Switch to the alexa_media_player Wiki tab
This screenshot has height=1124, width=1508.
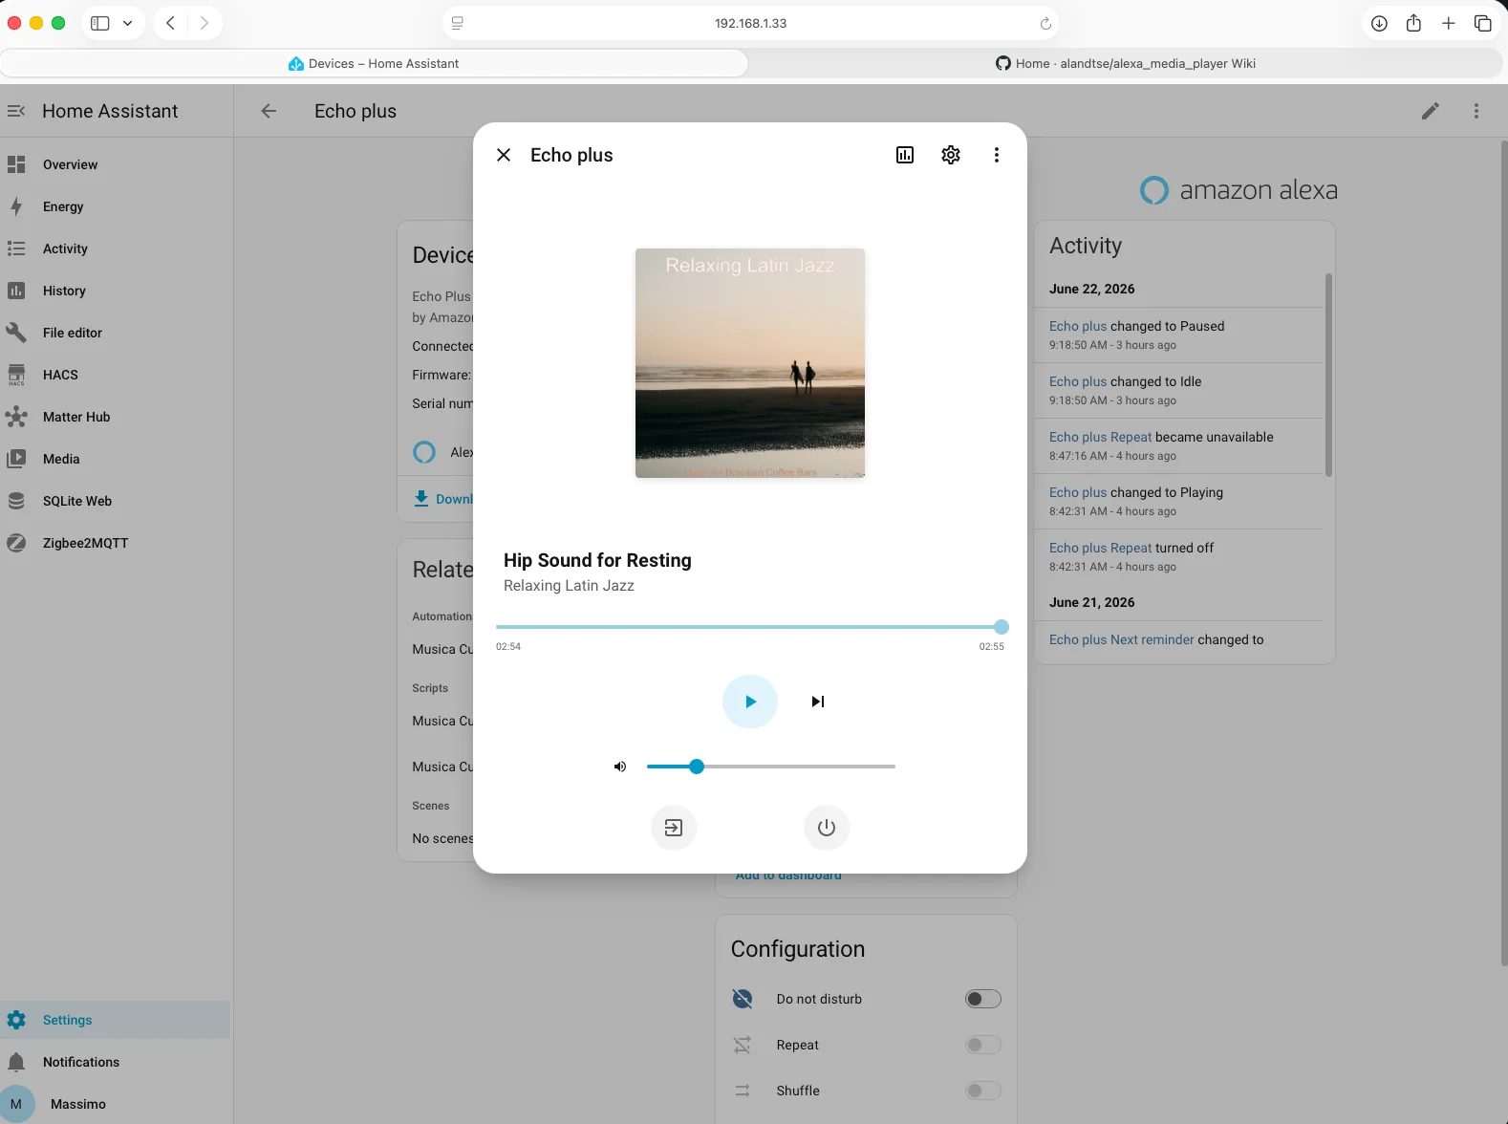(1126, 63)
